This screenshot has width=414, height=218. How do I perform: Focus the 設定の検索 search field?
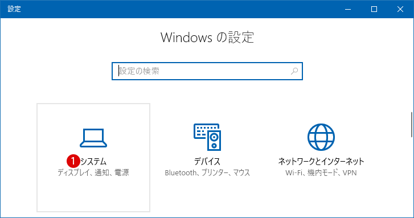pyautogui.click(x=207, y=71)
